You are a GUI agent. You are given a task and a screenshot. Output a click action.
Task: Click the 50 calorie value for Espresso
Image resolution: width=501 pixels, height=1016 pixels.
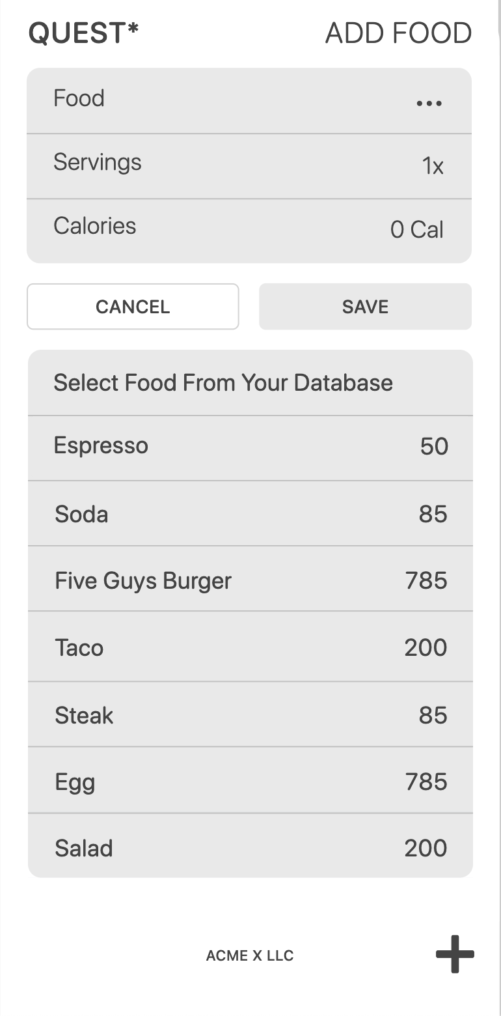434,446
